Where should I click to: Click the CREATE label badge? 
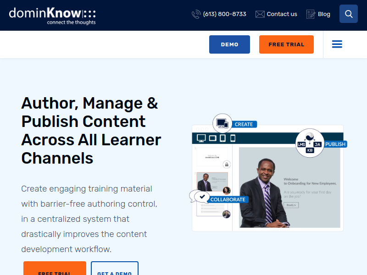coord(244,124)
